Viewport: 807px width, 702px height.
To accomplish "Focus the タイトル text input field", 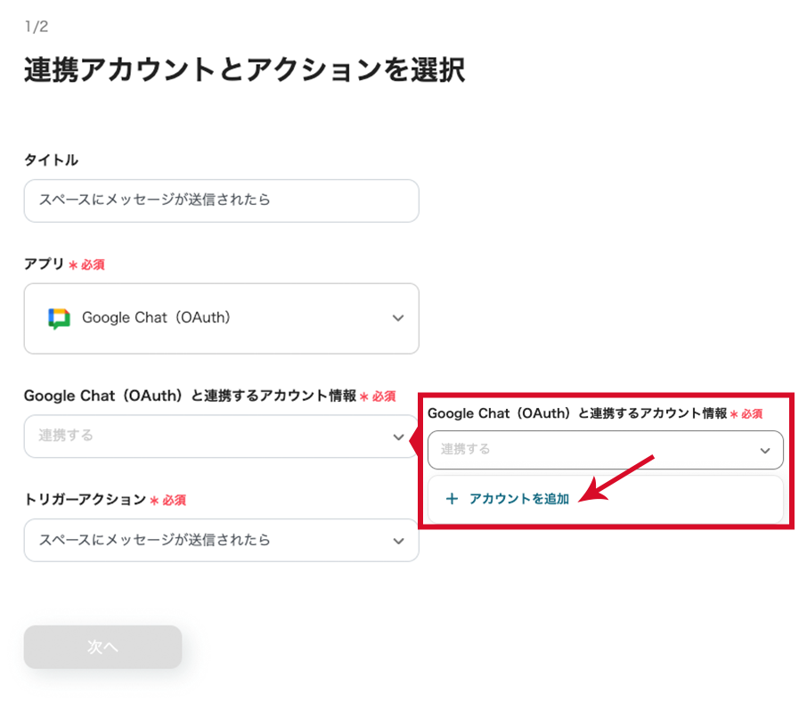I will coord(221,200).
